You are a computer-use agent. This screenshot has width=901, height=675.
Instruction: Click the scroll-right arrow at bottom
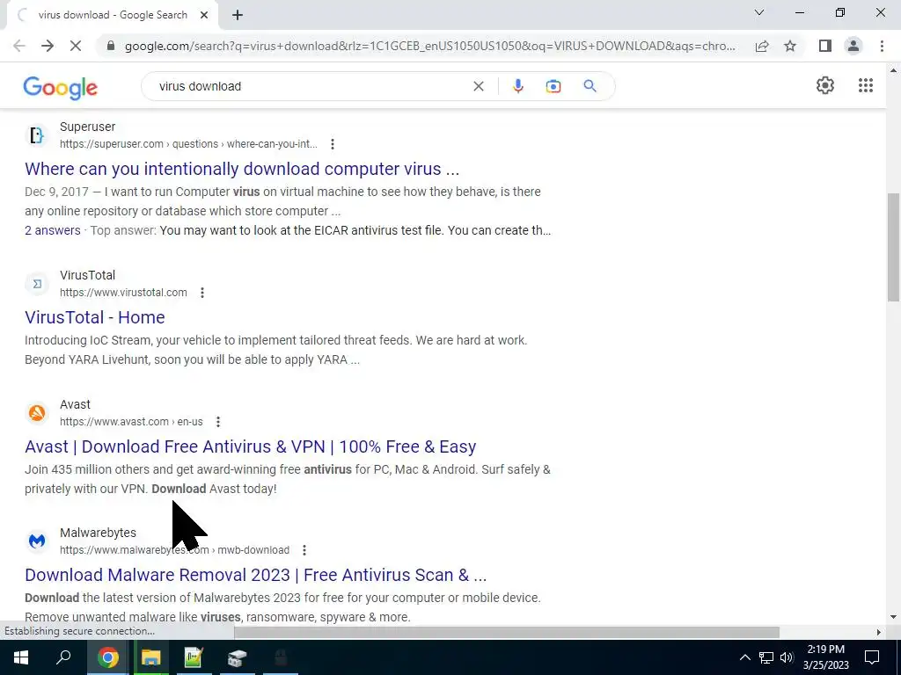coord(879,632)
